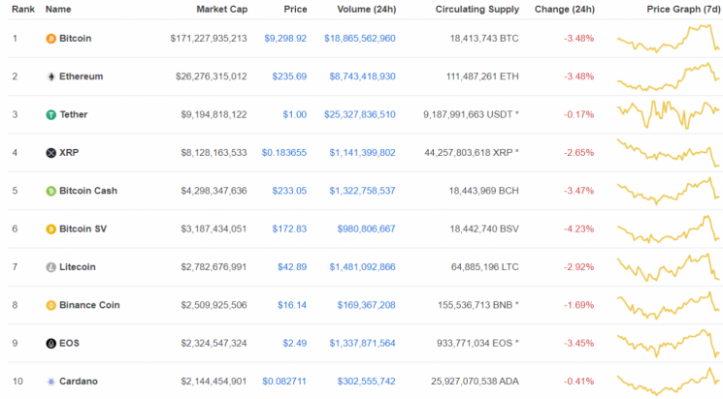The height and width of the screenshot is (399, 723).
Task: Open the Tether name link
Action: [74, 114]
